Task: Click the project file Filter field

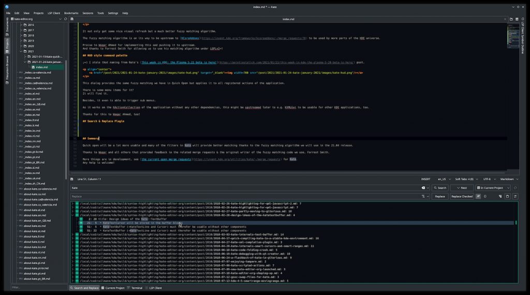Action: coord(36,287)
